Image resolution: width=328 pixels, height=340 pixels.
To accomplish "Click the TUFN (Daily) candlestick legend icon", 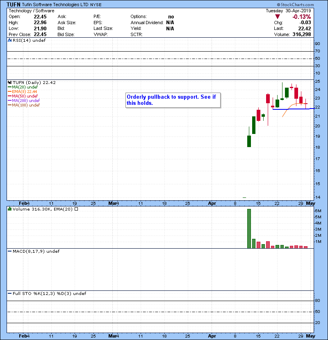I will 9,82.
